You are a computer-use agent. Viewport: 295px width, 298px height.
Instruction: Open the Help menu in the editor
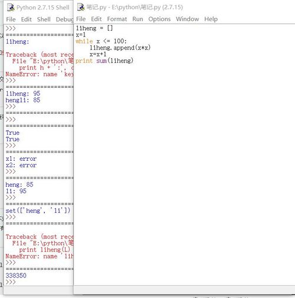point(211,19)
